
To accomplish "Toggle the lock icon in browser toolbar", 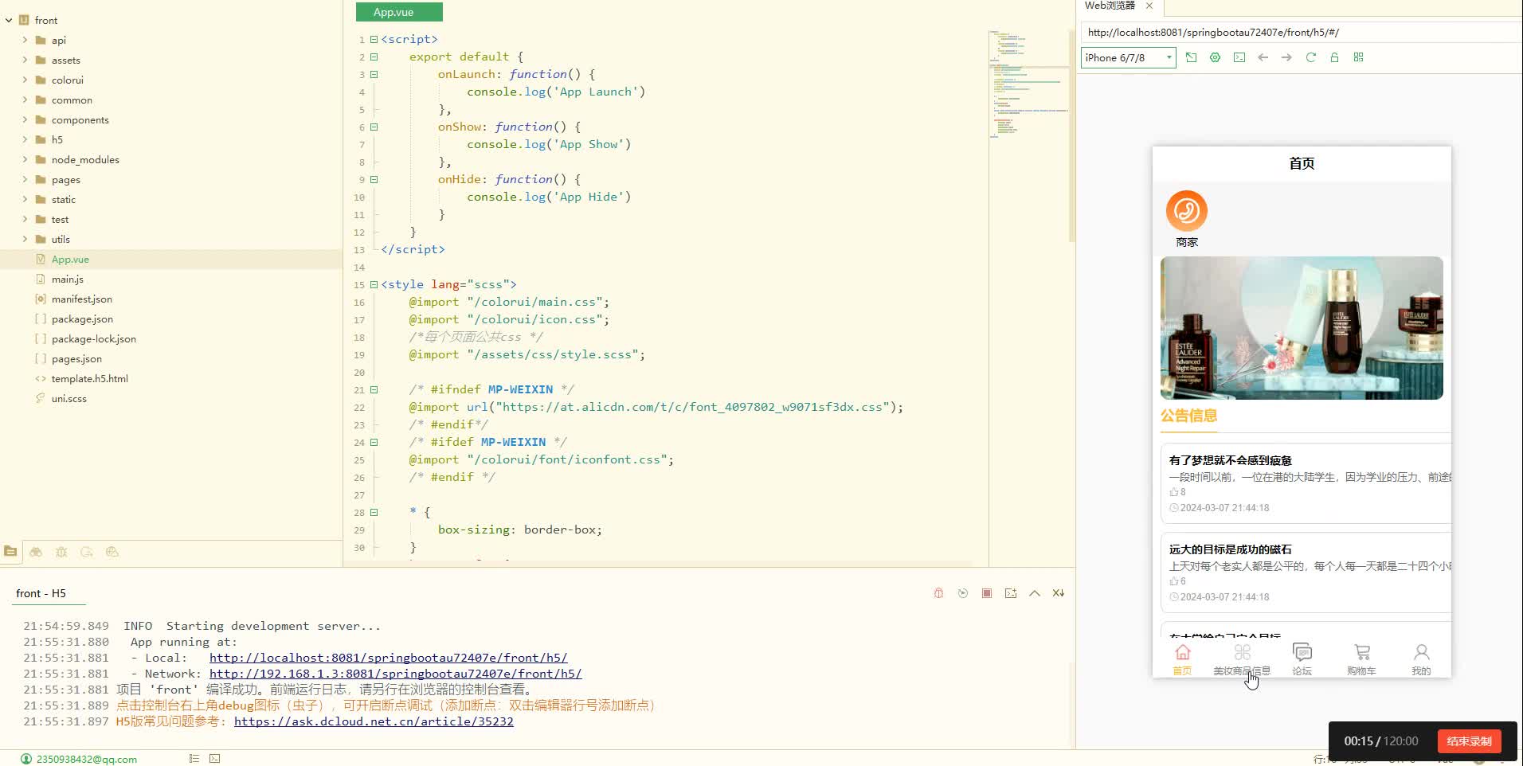I will coord(1334,57).
